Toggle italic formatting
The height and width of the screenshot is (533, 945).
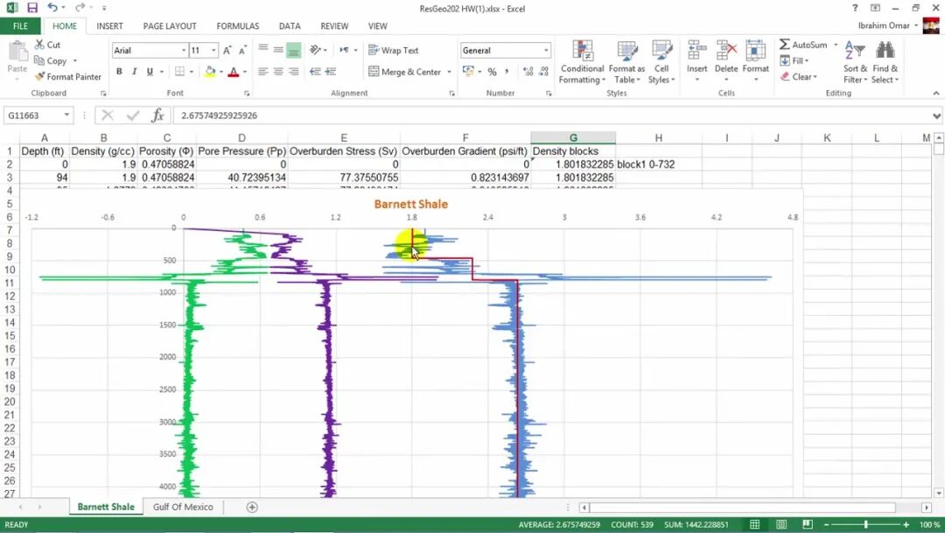click(135, 72)
